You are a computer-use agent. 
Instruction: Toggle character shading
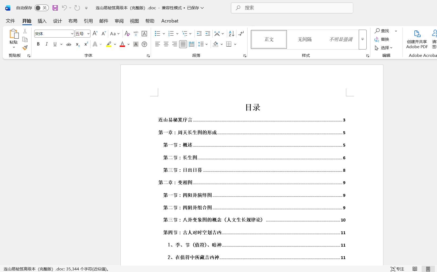[136, 44]
